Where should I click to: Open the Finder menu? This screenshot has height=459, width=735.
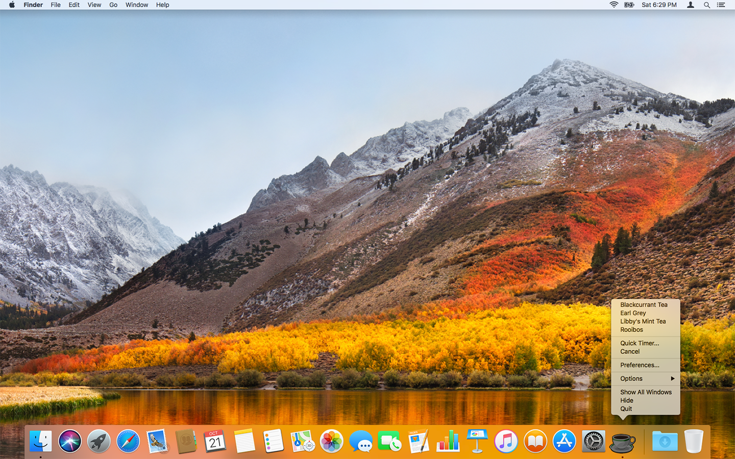click(33, 5)
